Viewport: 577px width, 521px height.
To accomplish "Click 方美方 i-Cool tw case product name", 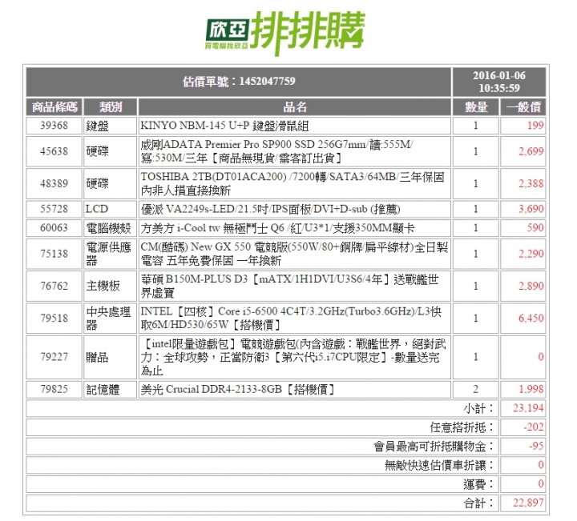I will point(278,228).
